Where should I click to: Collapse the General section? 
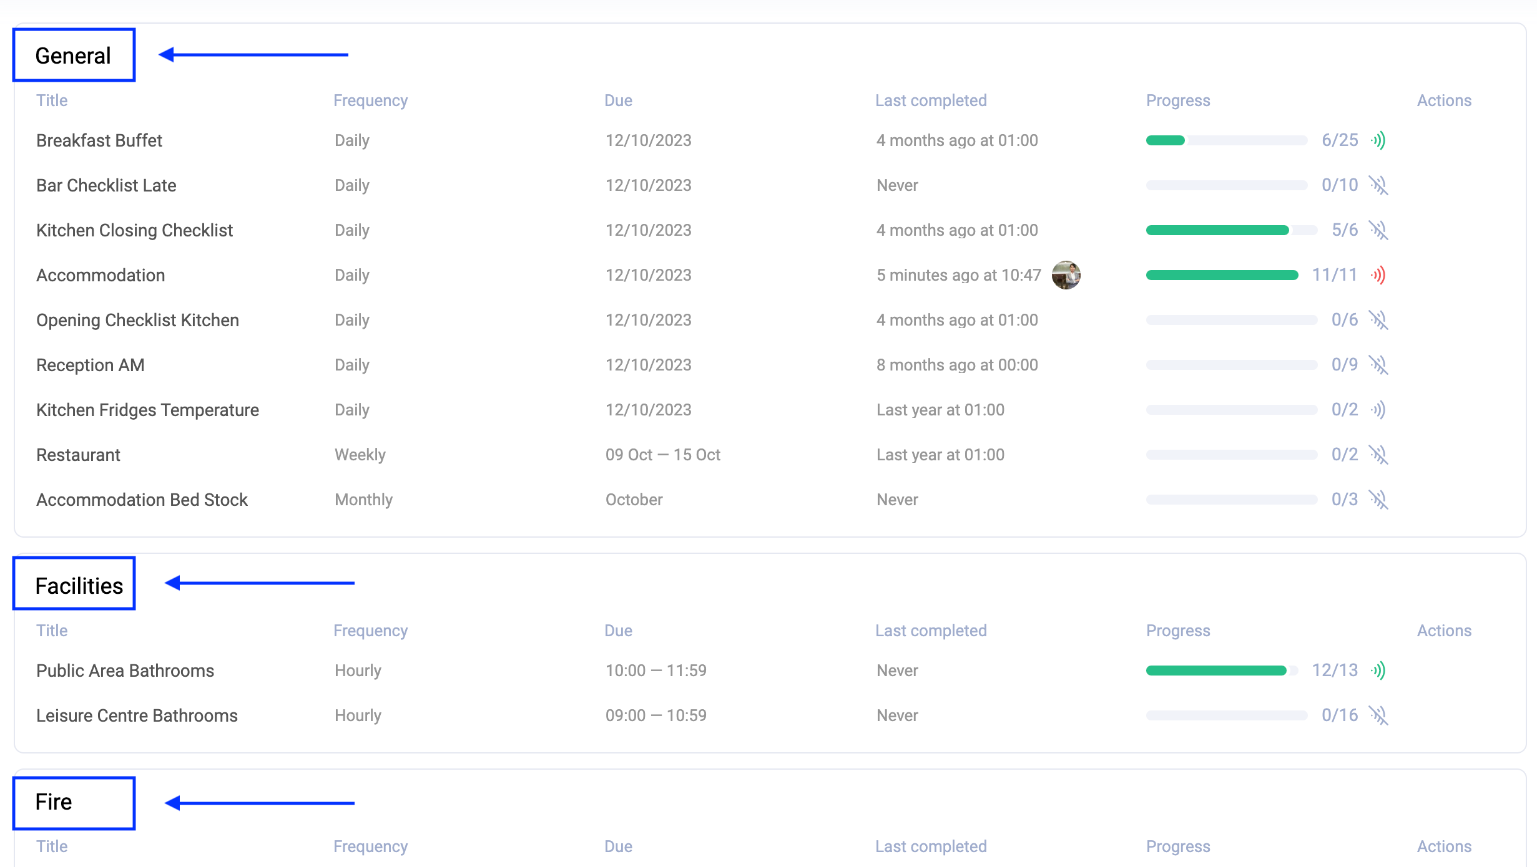[73, 55]
